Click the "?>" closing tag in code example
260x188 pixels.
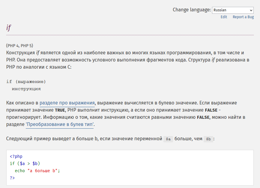[x=12, y=178]
